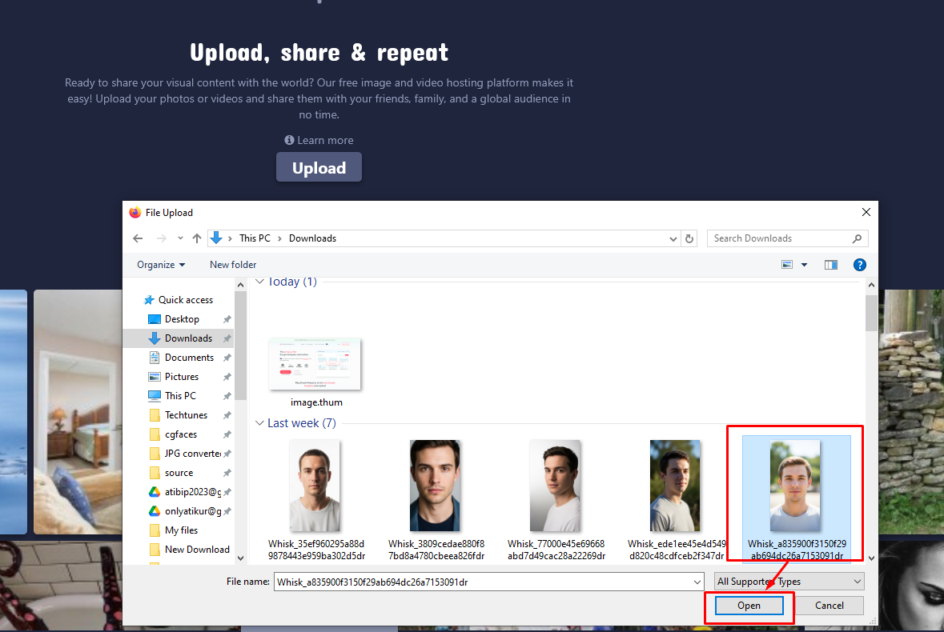944x632 pixels.
Task: Close the File Upload dialog
Action: [866, 212]
